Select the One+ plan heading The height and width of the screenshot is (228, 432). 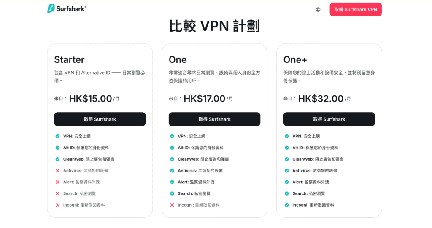click(295, 59)
